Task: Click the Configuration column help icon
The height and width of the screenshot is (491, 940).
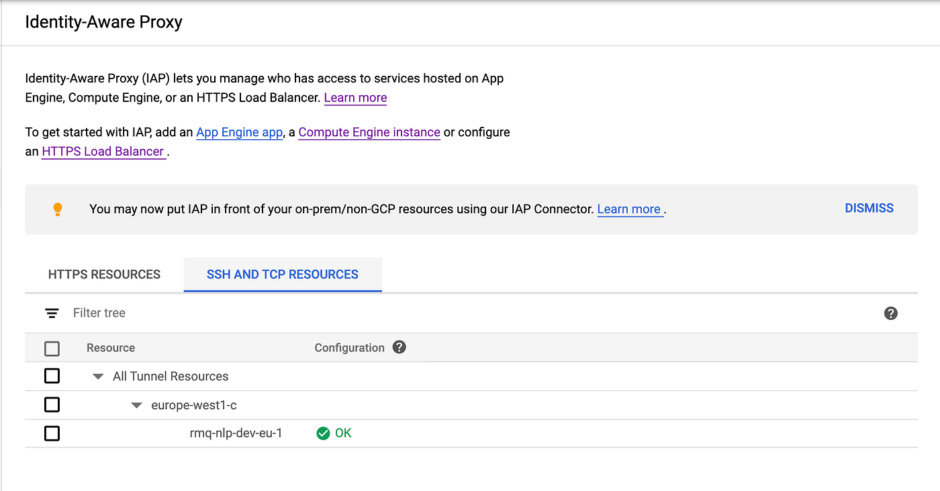Action: (x=399, y=347)
